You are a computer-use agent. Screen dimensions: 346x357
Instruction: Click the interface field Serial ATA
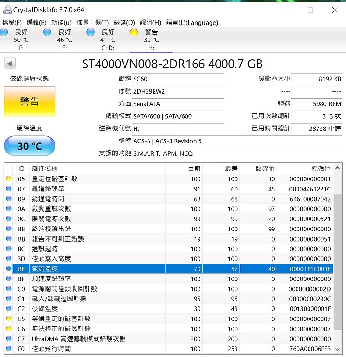[x=178, y=104]
